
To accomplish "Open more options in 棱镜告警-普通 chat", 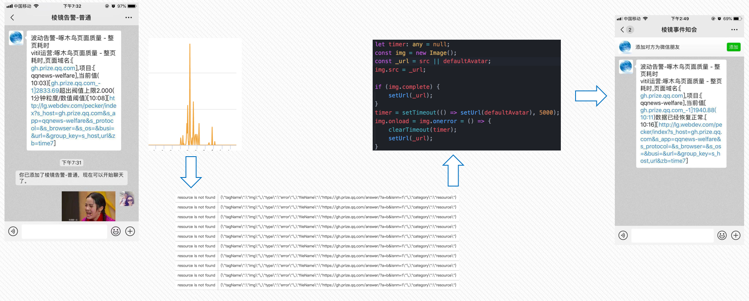I will pyautogui.click(x=128, y=18).
